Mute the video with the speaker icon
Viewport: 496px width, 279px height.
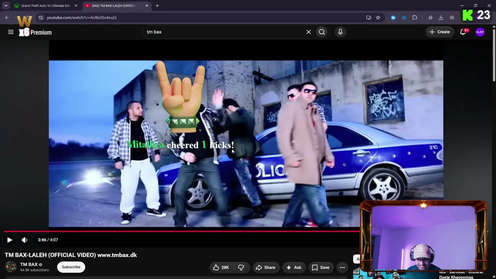point(24,240)
